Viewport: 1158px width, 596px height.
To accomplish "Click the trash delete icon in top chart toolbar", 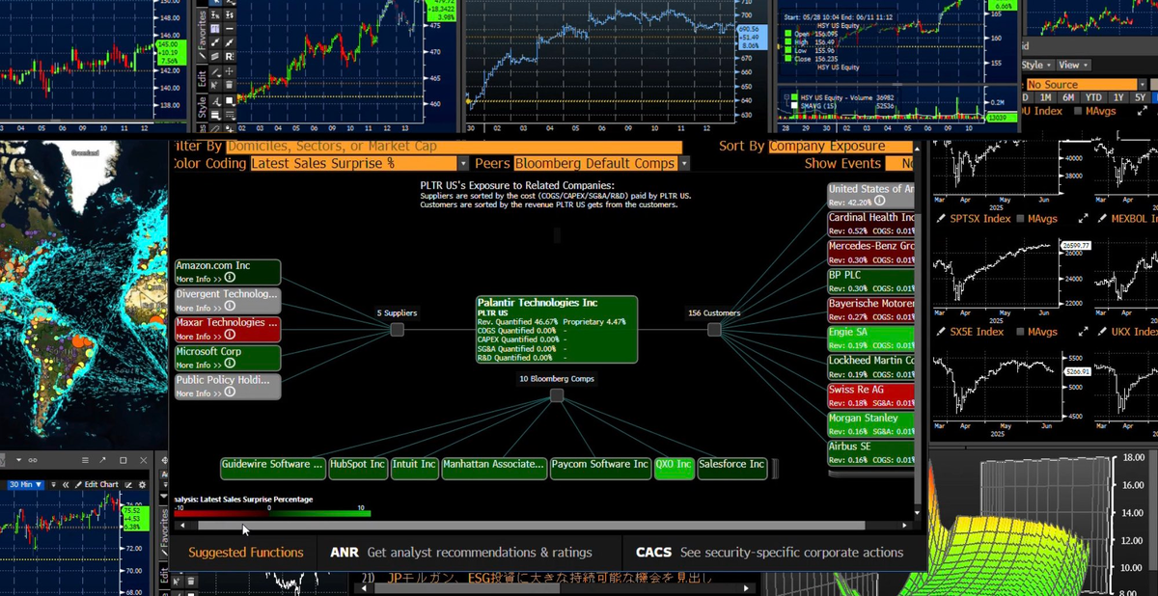I will point(229,85).
